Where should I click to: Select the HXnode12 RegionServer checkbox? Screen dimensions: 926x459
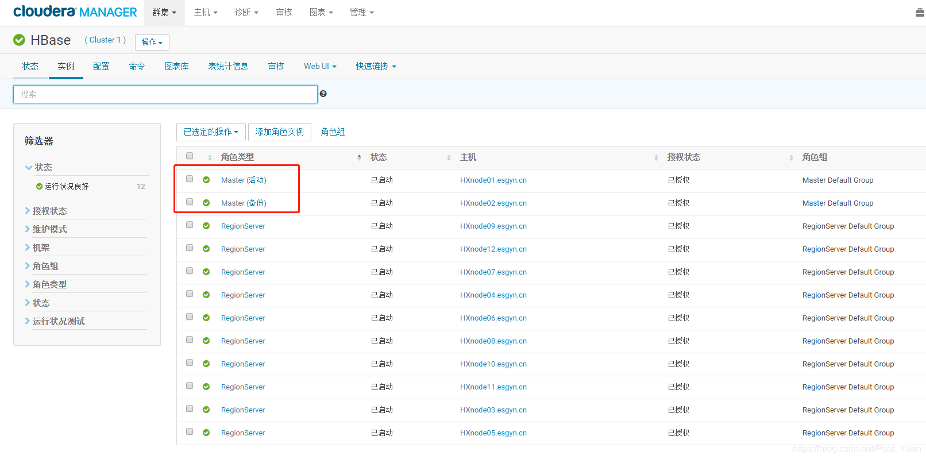[x=190, y=248]
